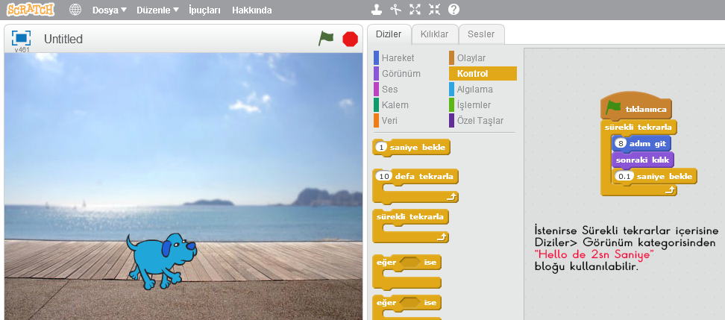This screenshot has height=320, width=725.
Task: Switch to the Sesler tab
Action: coord(481,34)
